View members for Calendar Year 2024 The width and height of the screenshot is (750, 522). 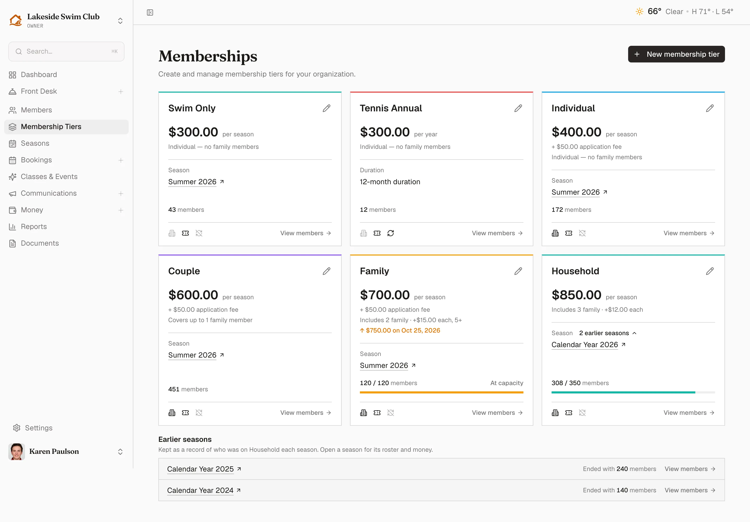690,490
